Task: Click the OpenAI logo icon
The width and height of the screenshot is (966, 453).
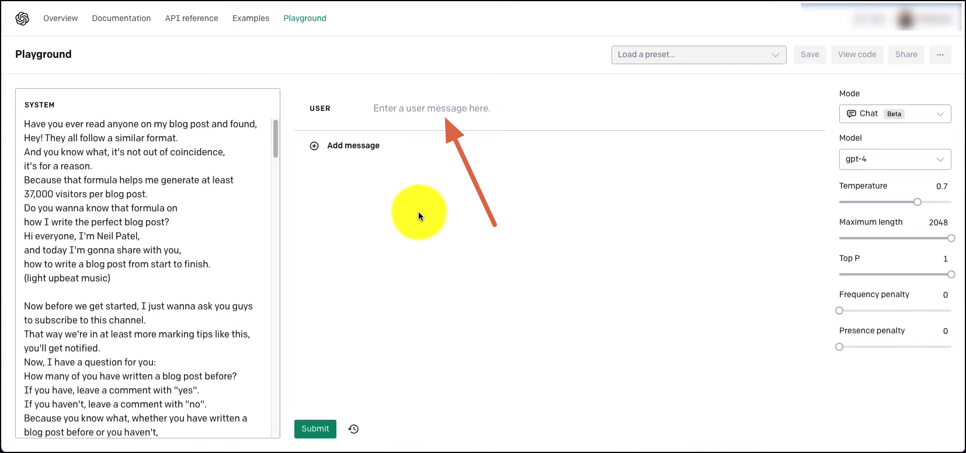Action: pos(22,19)
